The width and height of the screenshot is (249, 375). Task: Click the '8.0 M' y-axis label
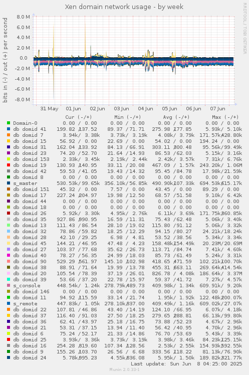point(24,17)
